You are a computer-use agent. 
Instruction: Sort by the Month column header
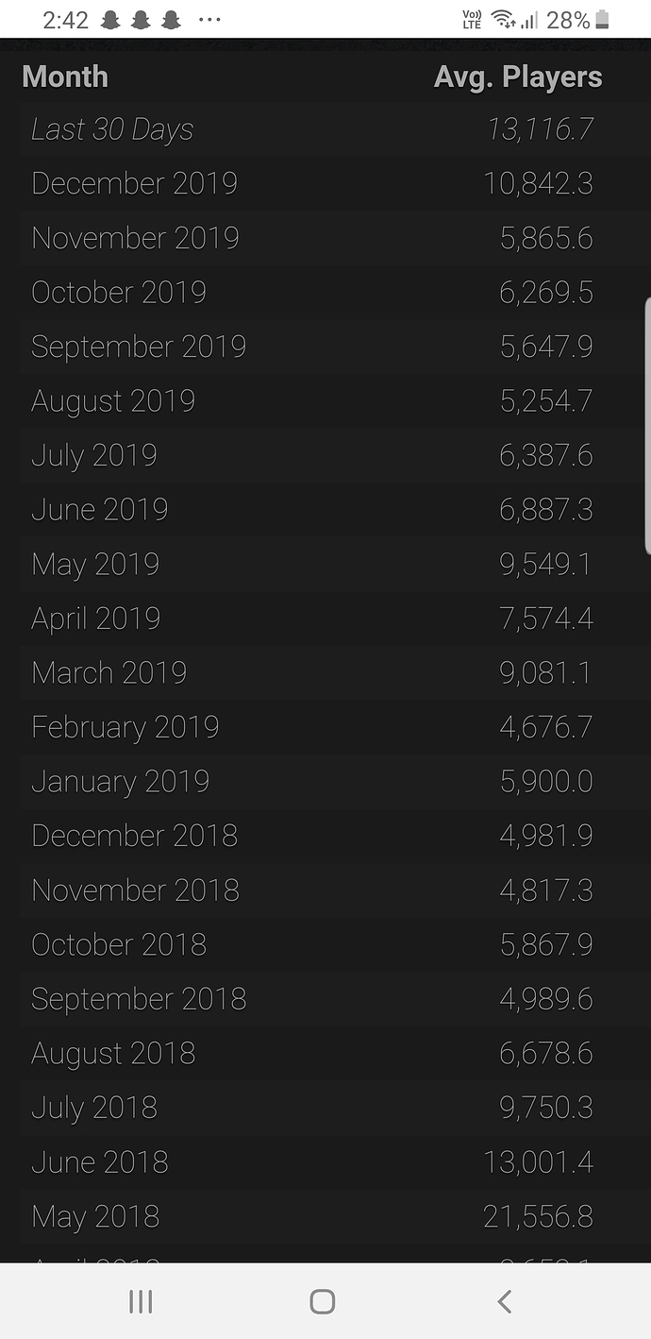click(65, 77)
